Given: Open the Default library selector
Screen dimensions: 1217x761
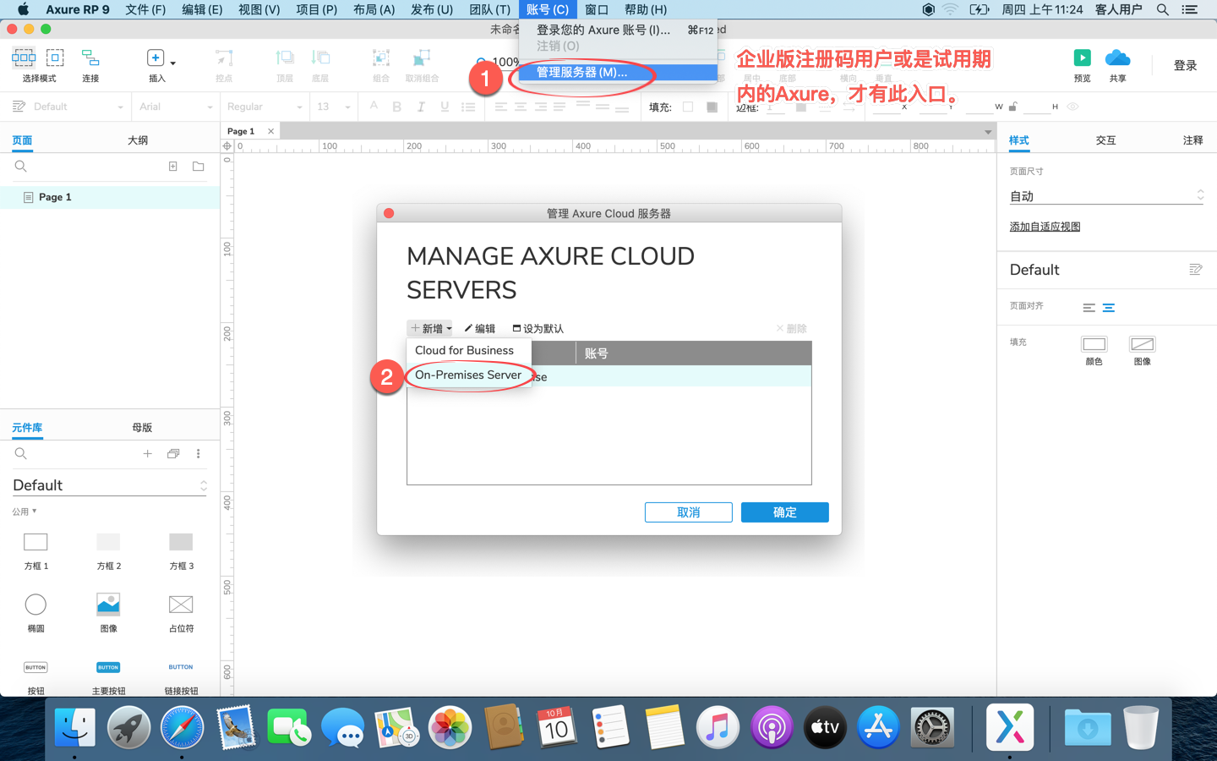Looking at the screenshot, I should pyautogui.click(x=110, y=485).
